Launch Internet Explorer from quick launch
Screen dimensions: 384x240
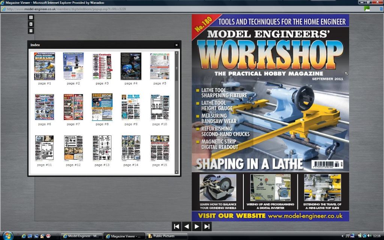24,236
